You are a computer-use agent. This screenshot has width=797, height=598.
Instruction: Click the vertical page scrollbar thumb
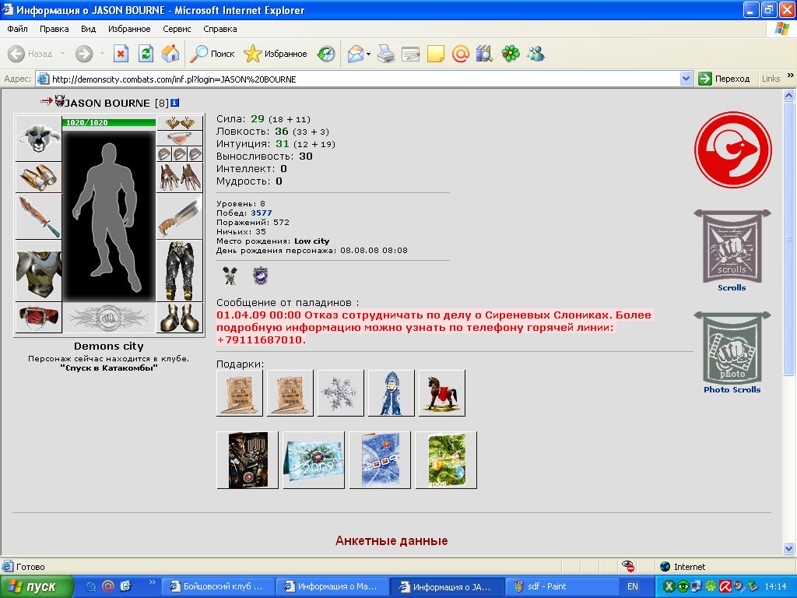pyautogui.click(x=789, y=239)
